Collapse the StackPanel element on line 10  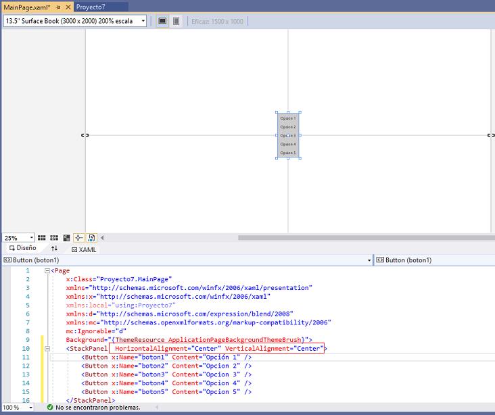[47, 349]
